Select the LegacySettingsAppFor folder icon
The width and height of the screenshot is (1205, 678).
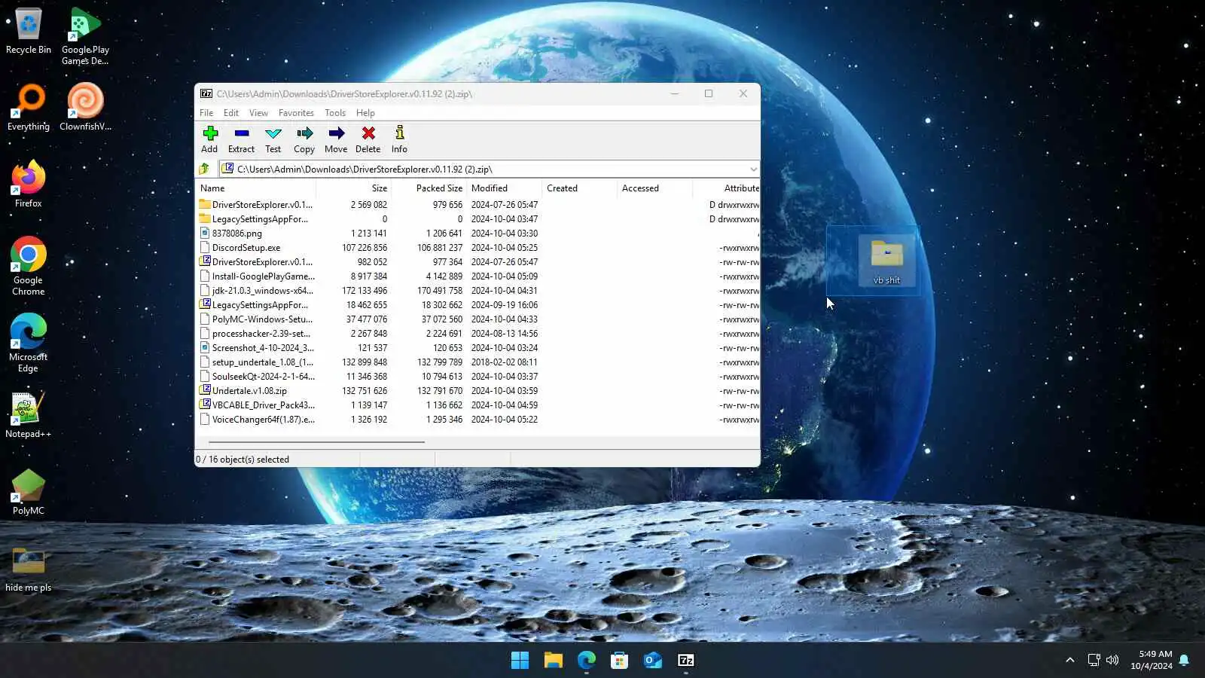[205, 218]
